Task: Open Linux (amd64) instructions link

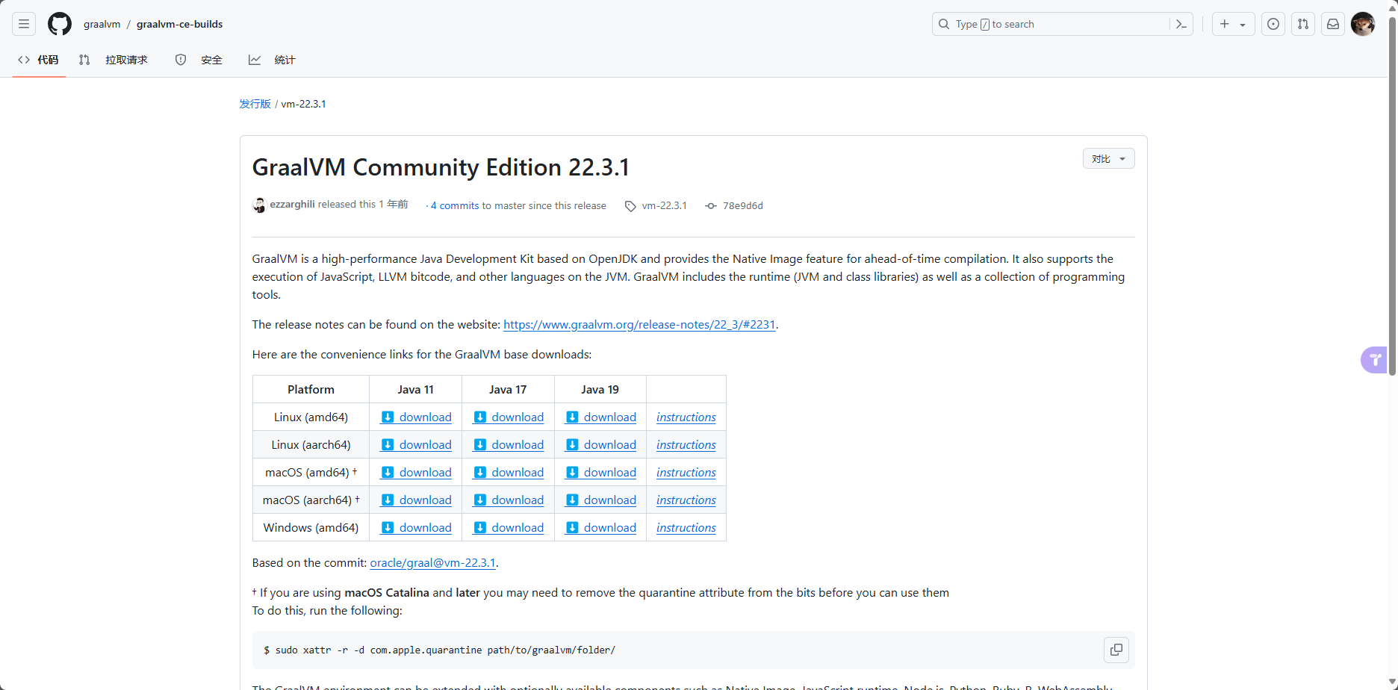Action: tap(686, 417)
